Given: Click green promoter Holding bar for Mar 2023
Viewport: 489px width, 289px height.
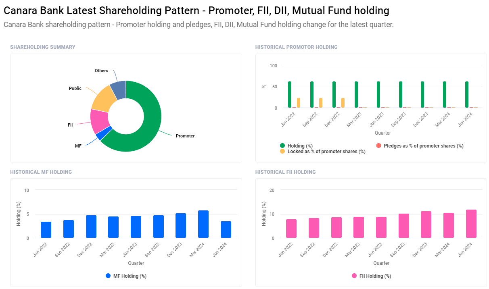Looking at the screenshot, I should pos(356,95).
